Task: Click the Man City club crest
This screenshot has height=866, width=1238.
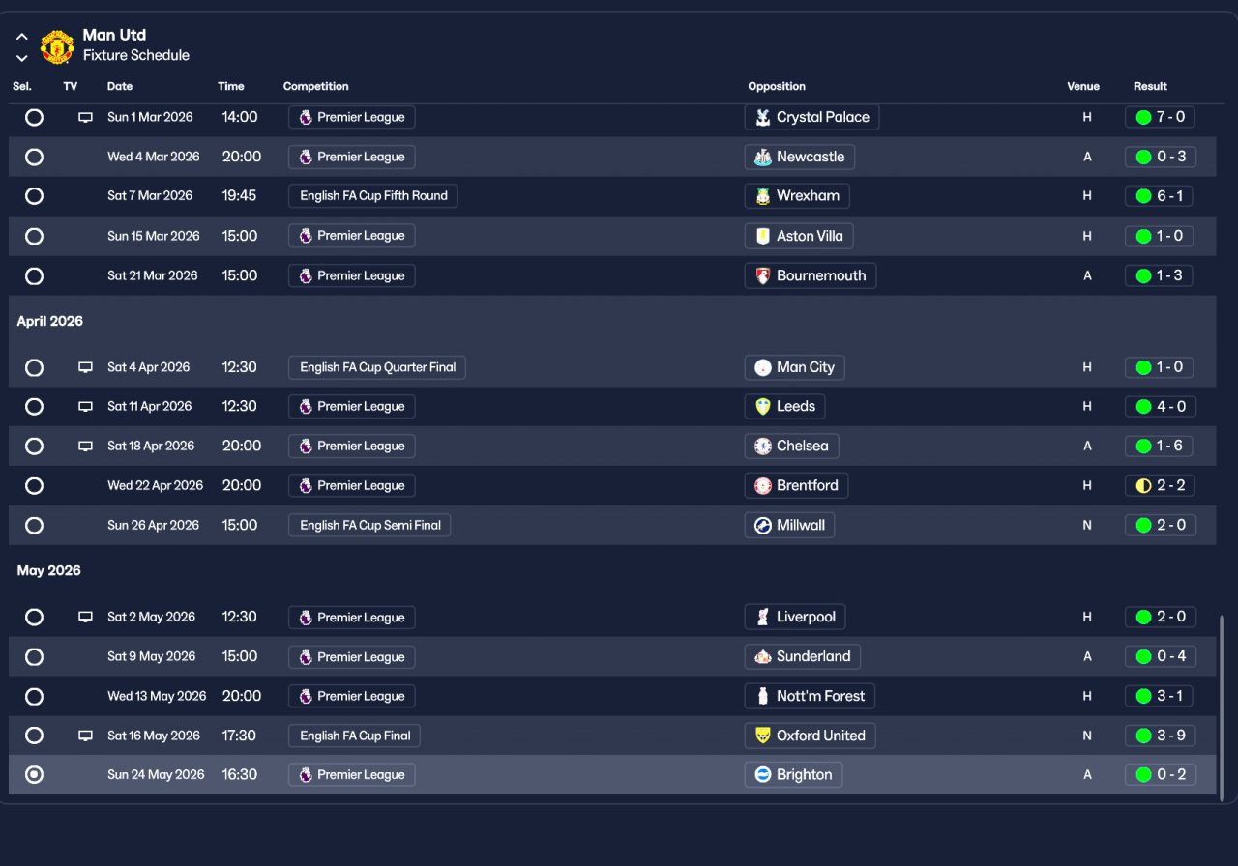Action: tap(763, 367)
